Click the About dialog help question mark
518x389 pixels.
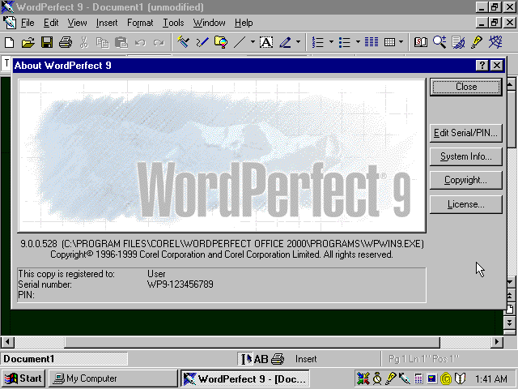coord(482,66)
